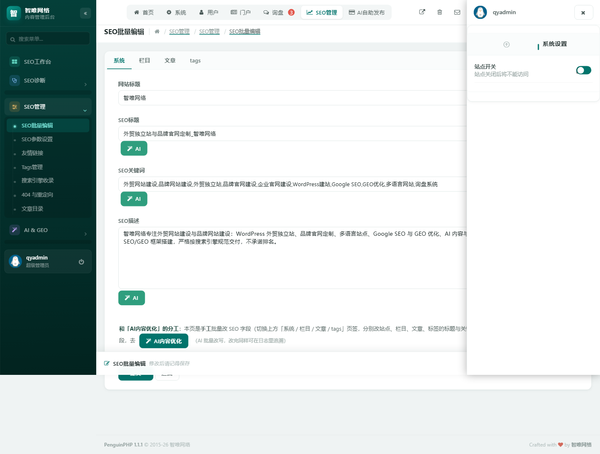Click the up-arrow circle icon in settings panel

click(507, 45)
